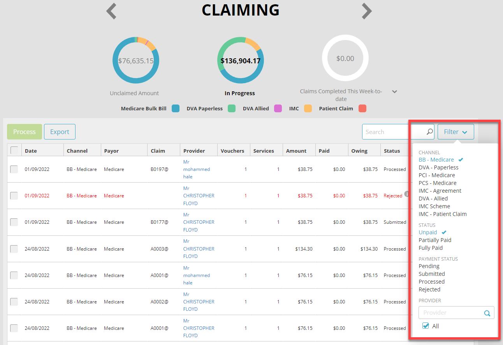Toggle the select-all checkbox in table header

coord(14,150)
